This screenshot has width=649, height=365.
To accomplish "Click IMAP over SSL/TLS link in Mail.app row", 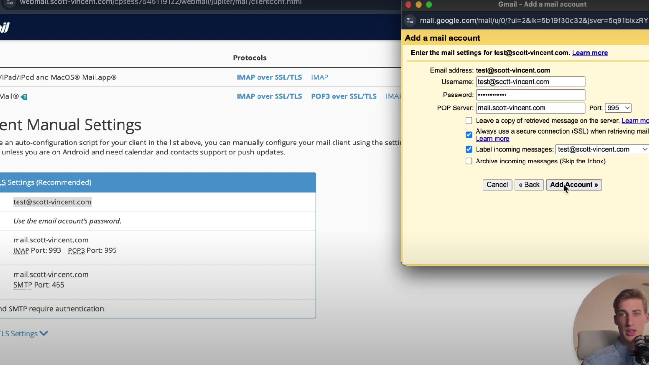I will click(269, 77).
